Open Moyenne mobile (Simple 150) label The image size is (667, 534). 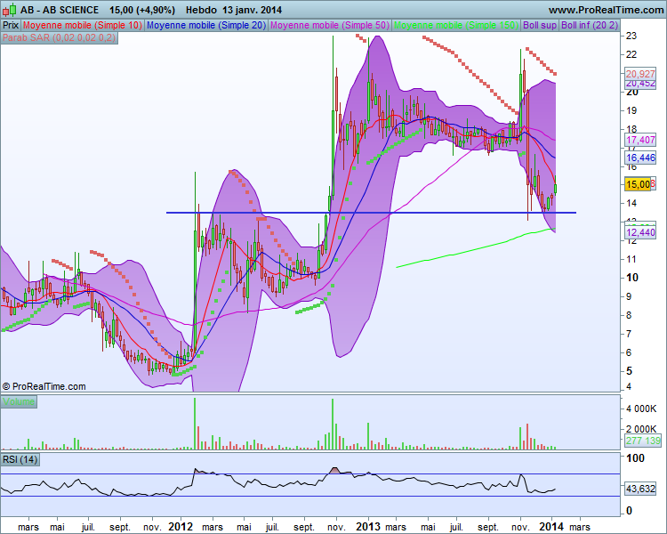coord(456,25)
